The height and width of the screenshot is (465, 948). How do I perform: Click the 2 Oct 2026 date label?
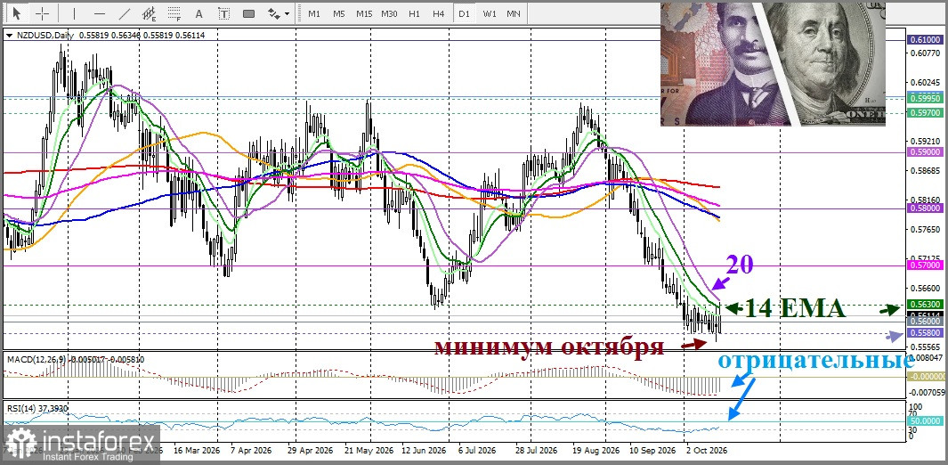click(x=706, y=451)
